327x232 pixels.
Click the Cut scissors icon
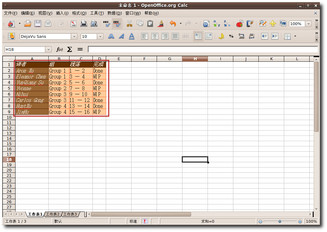129,24
